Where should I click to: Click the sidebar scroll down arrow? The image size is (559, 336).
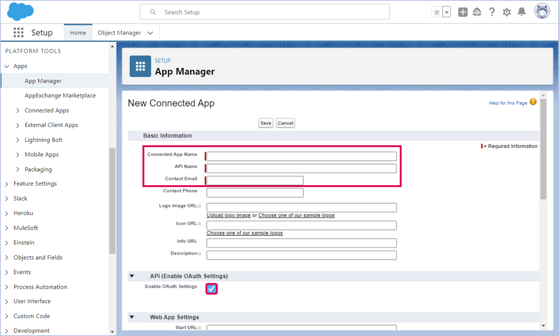(112, 332)
